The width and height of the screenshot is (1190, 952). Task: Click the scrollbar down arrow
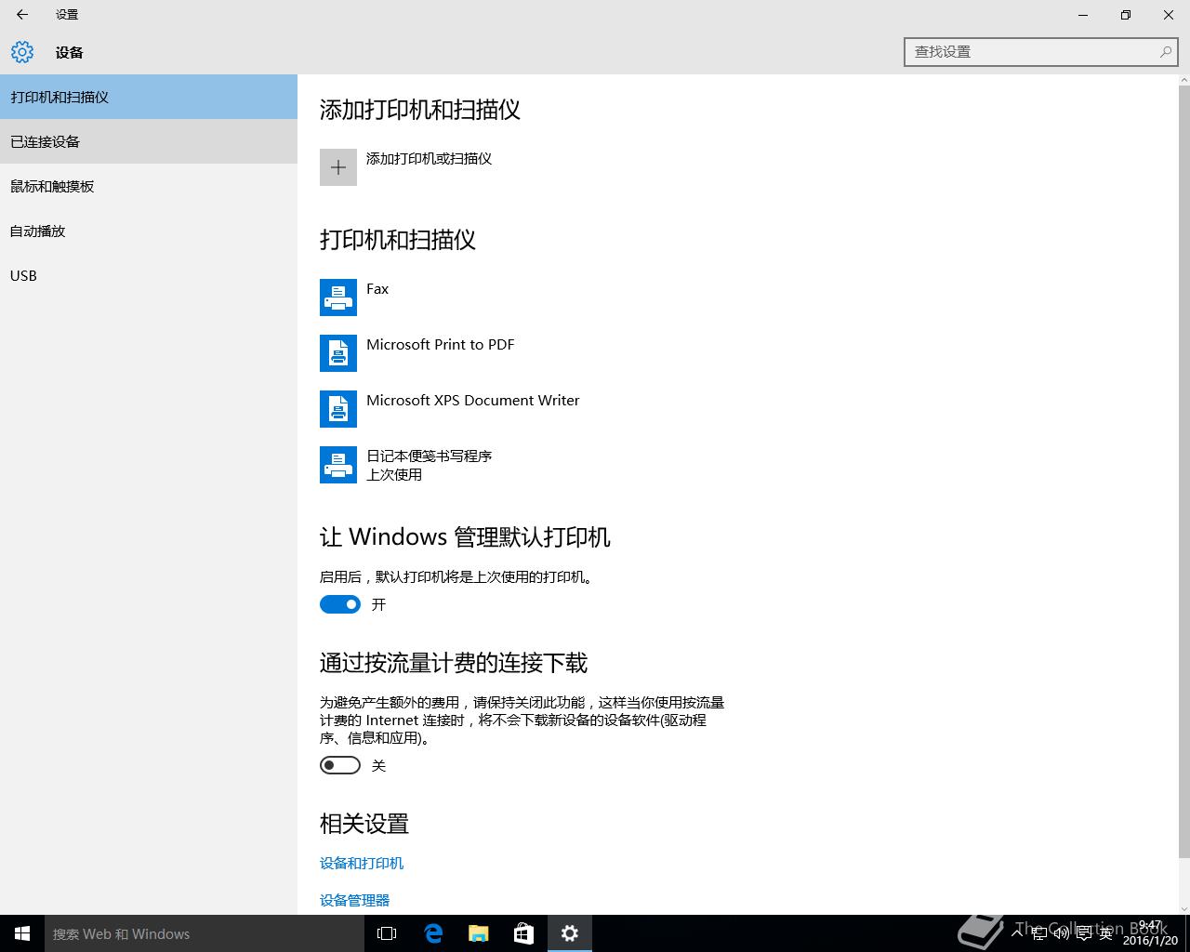pos(1183,907)
